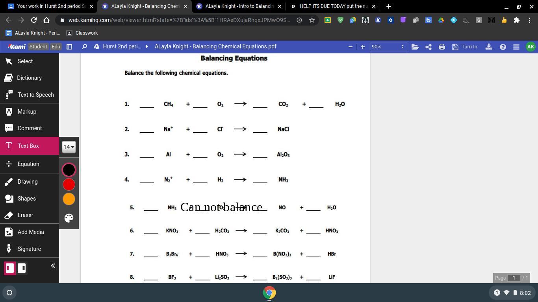The height and width of the screenshot is (302, 538).
Task: Pick the Drawing tool
Action: pyautogui.click(x=30, y=182)
